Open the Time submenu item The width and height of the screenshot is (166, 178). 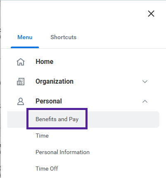[x=42, y=136]
